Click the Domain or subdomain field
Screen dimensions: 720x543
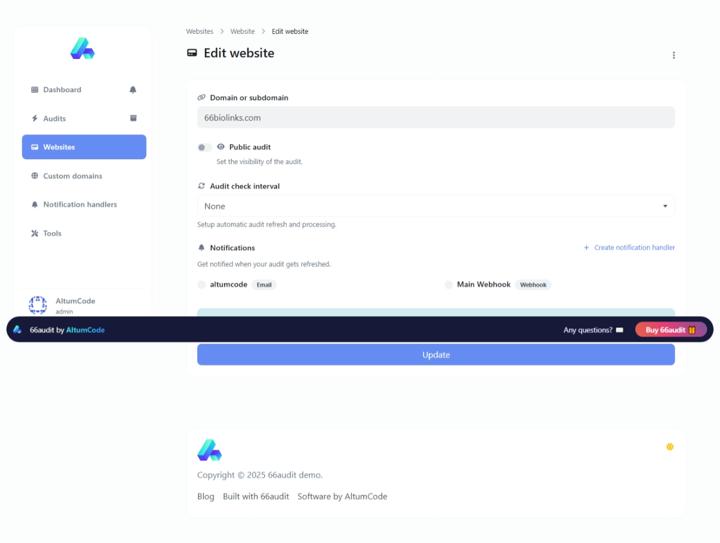coord(435,118)
